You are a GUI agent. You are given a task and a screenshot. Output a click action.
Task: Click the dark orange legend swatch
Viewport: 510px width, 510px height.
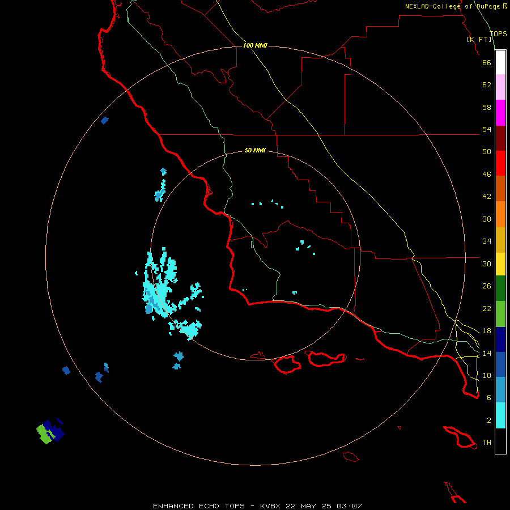click(500, 189)
